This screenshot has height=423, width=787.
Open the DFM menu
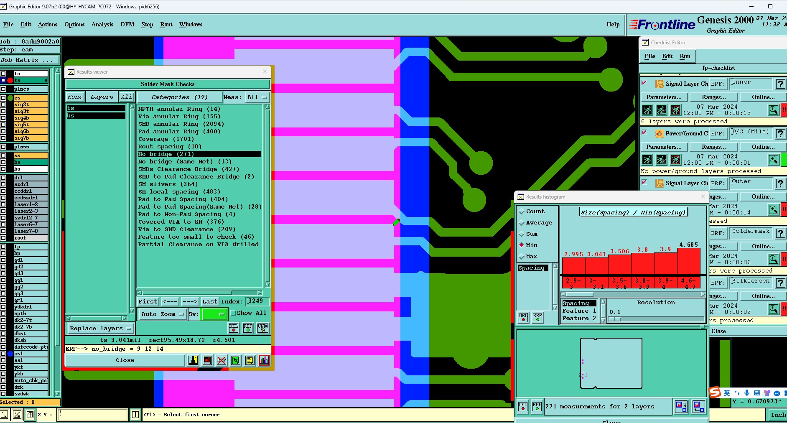coord(127,24)
